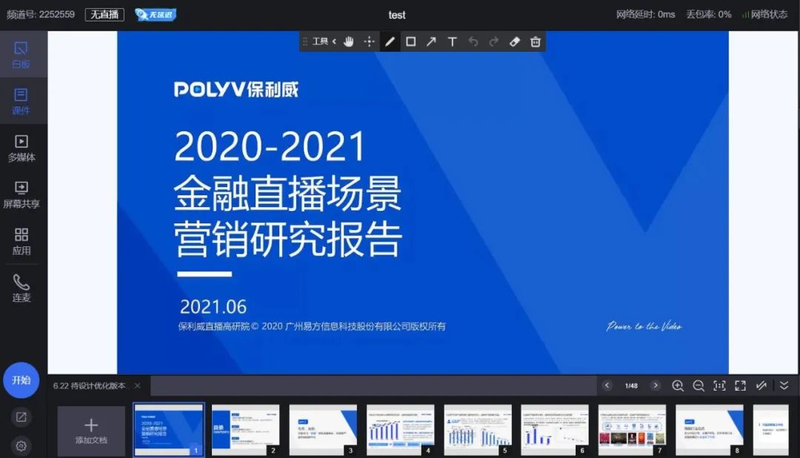Click the 开始 start button

click(21, 380)
